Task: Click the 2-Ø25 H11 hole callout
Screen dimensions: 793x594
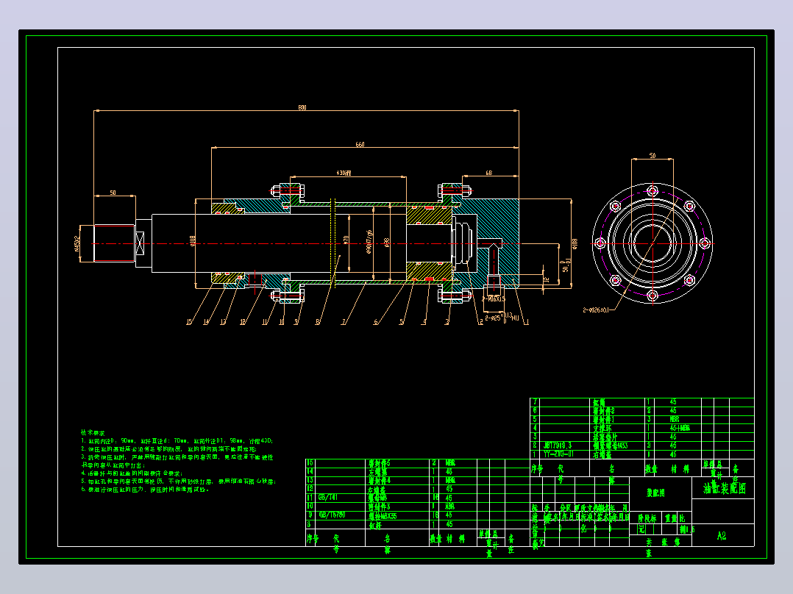Action: pos(502,318)
